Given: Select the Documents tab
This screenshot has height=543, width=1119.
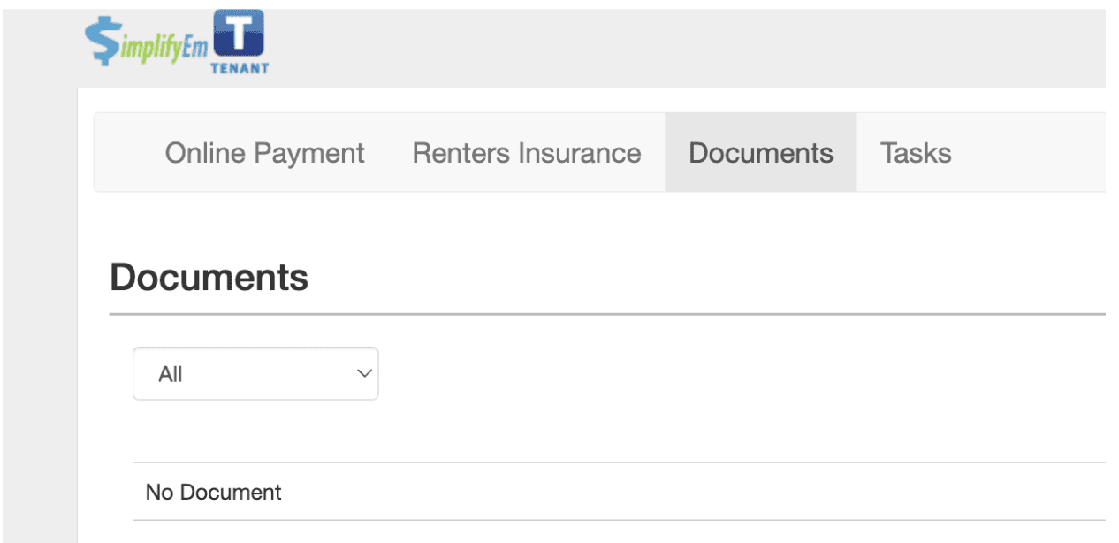Looking at the screenshot, I should (760, 153).
